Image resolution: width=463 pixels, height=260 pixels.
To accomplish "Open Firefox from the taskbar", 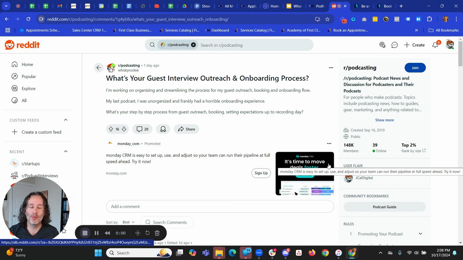I will (x=312, y=253).
